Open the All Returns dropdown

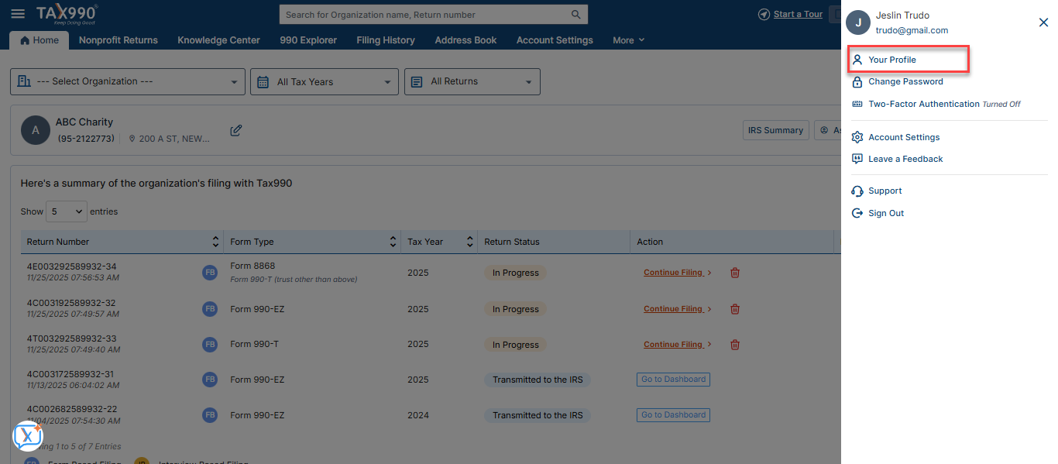tap(472, 81)
